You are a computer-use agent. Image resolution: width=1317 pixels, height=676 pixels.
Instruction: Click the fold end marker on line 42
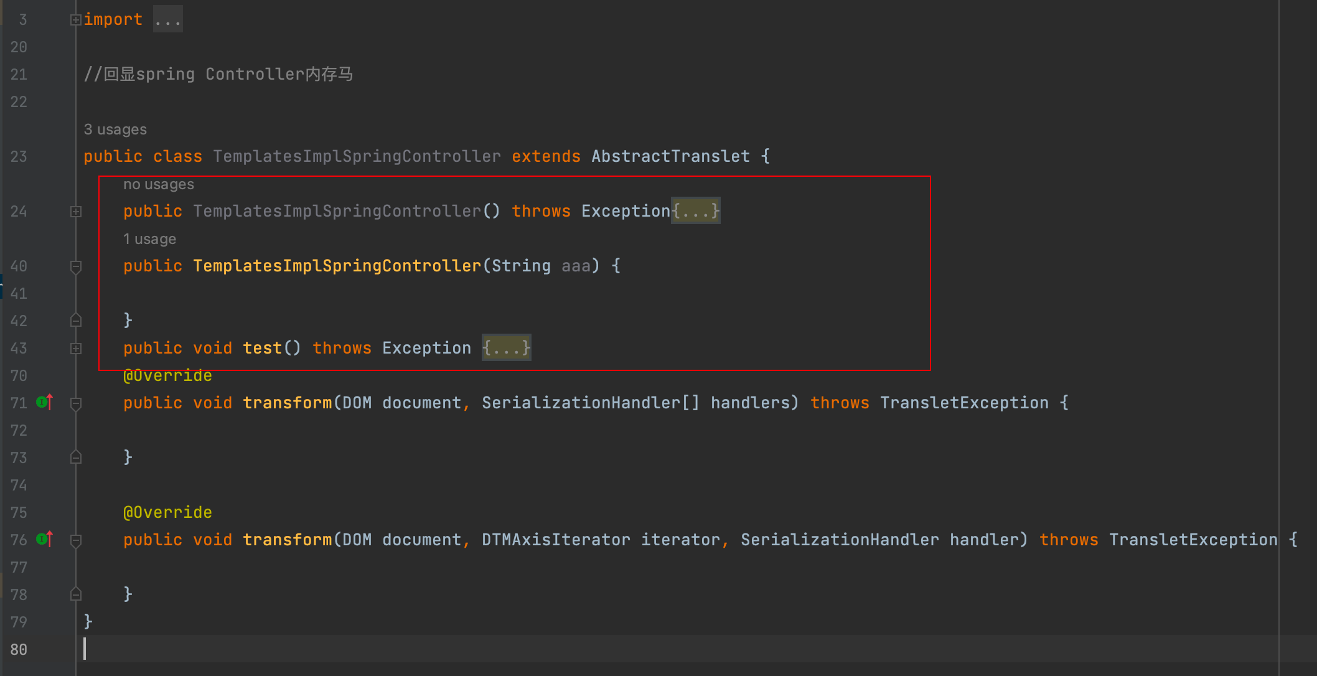tap(76, 321)
